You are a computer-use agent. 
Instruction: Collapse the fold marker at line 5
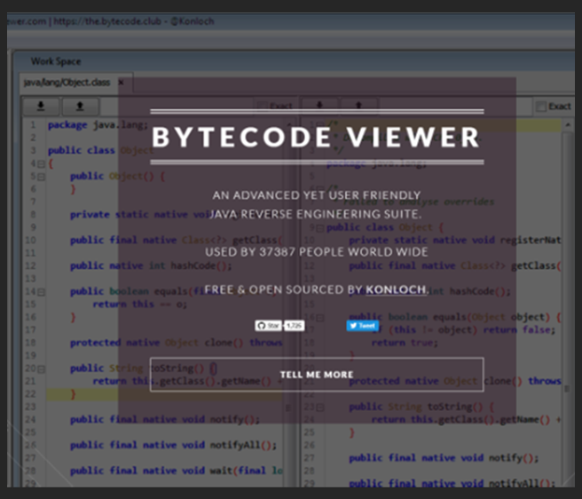(x=41, y=177)
